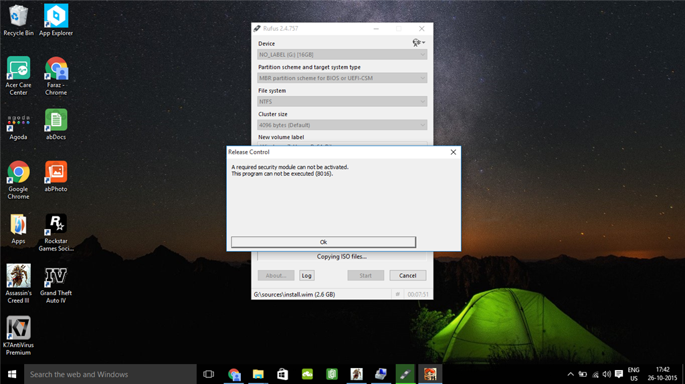Click the ENG US language indicator
Image resolution: width=685 pixels, height=384 pixels.
pyautogui.click(x=633, y=374)
